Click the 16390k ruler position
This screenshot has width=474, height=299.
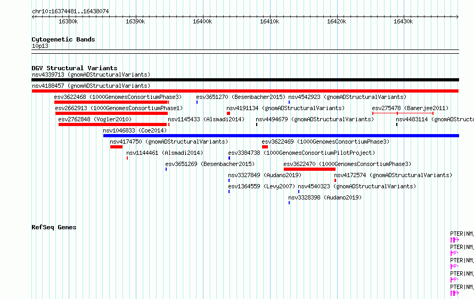point(135,21)
